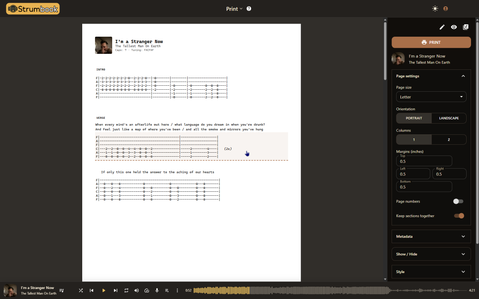This screenshot has height=299, width=479.
Task: Skip to the next track
Action: tap(116, 291)
